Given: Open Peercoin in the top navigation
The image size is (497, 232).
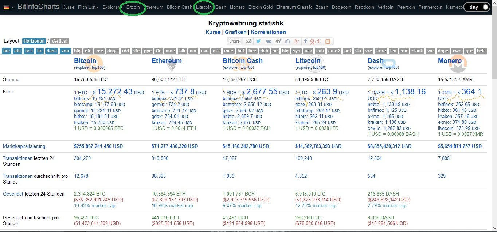Looking at the screenshot, I should pos(406,7).
